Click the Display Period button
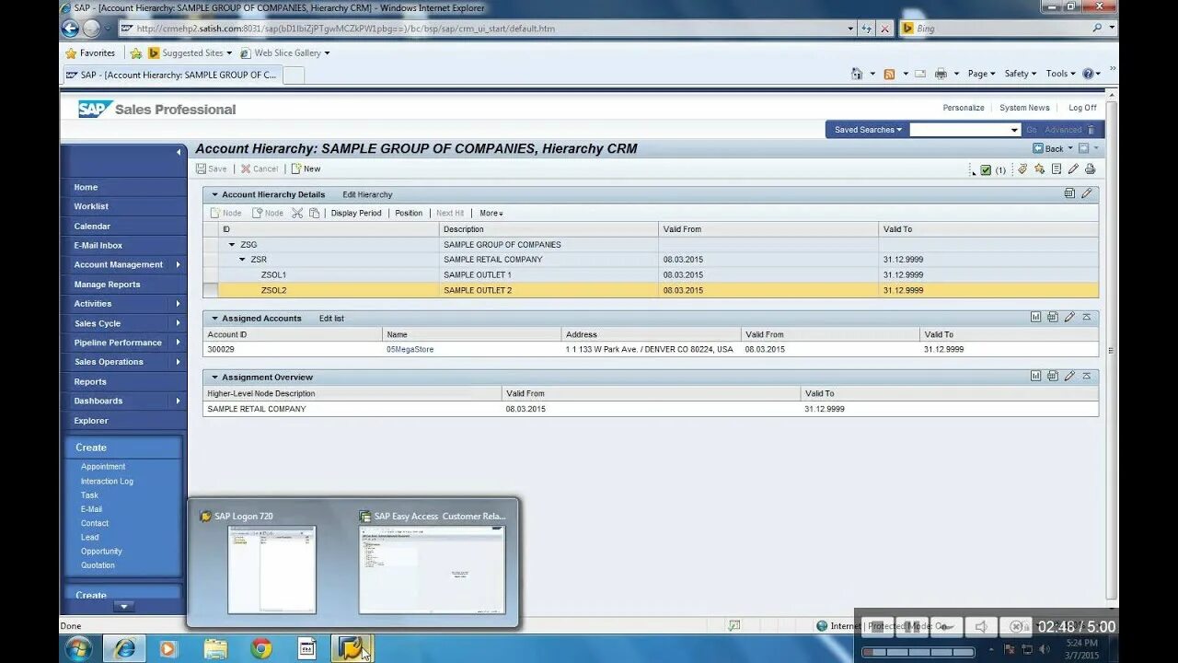This screenshot has width=1178, height=663. coord(356,213)
